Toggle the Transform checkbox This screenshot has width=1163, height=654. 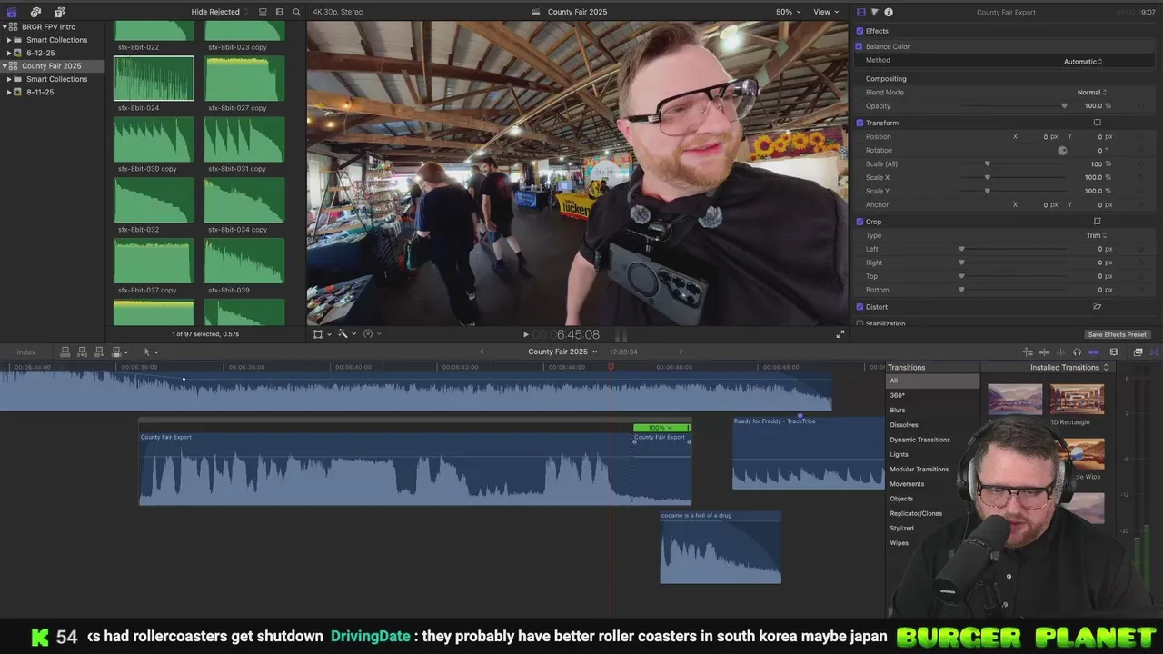860,123
